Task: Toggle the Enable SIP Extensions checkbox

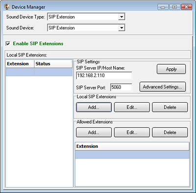Action: (8, 44)
